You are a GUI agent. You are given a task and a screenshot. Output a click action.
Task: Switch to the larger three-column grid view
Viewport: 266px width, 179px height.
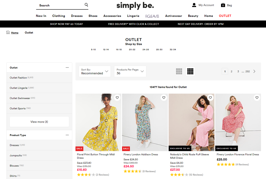[179, 71]
